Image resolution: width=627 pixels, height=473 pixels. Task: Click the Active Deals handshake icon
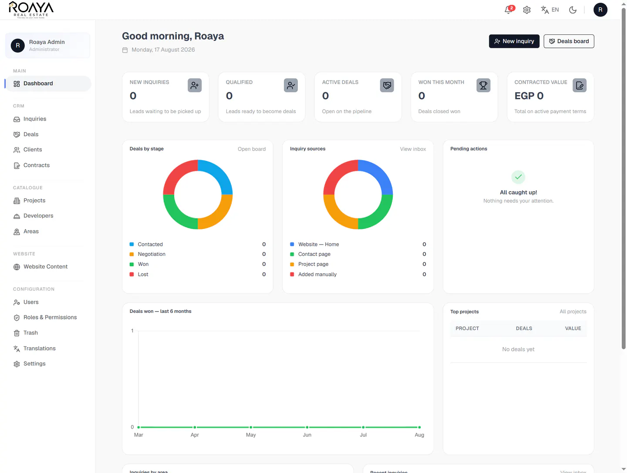(x=387, y=85)
